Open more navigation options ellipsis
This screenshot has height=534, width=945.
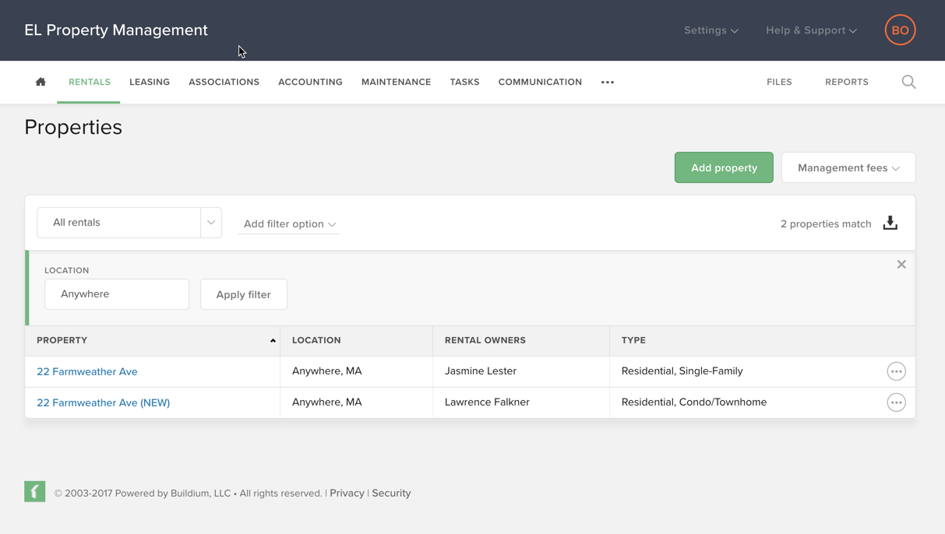608,82
